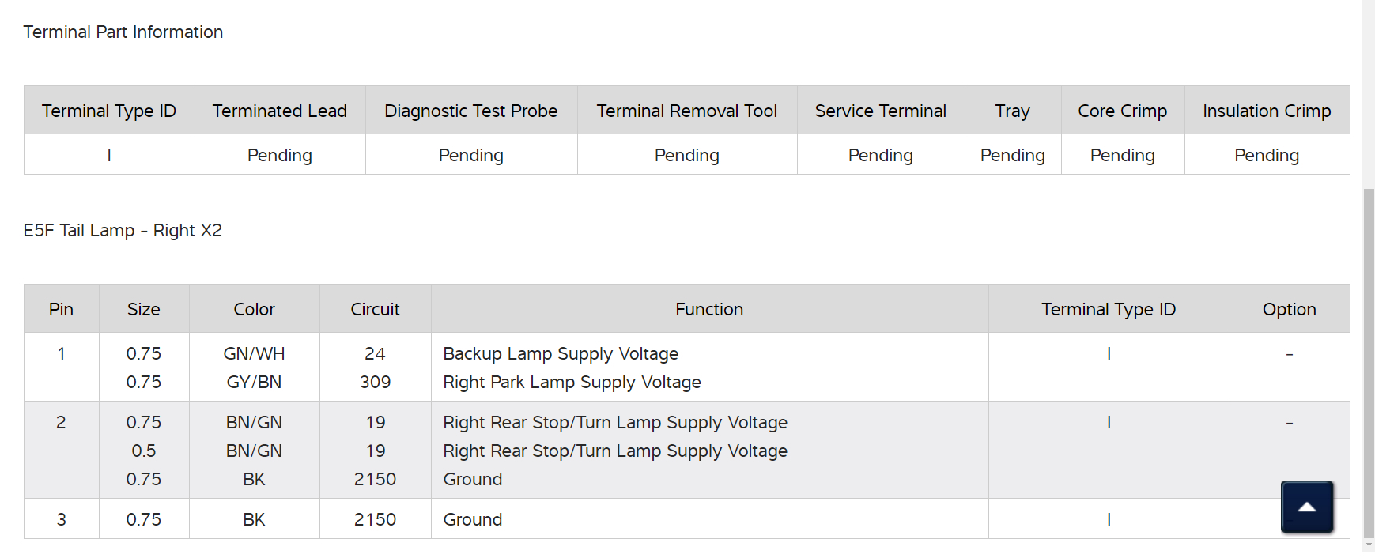This screenshot has width=1375, height=558.
Task: Click the Backup Lamp Supply Voltage text
Action: (561, 354)
